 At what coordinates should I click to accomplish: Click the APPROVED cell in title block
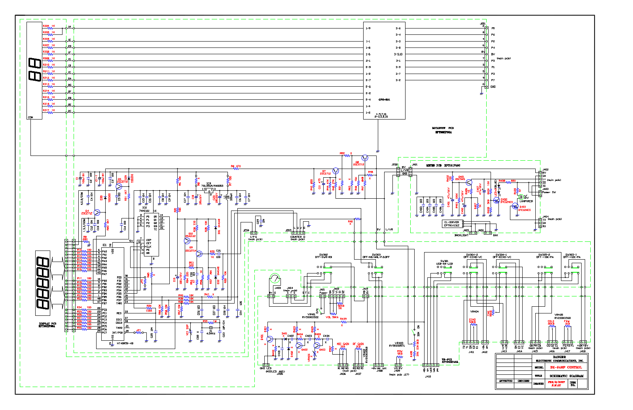pyautogui.click(x=506, y=381)
